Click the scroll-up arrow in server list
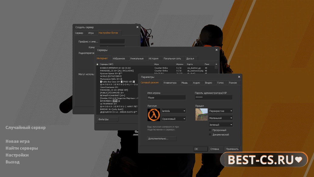Viewport: 314px width, 177px height. coord(216,64)
